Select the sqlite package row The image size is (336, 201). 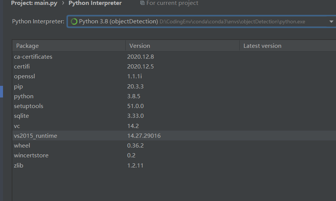point(21,116)
